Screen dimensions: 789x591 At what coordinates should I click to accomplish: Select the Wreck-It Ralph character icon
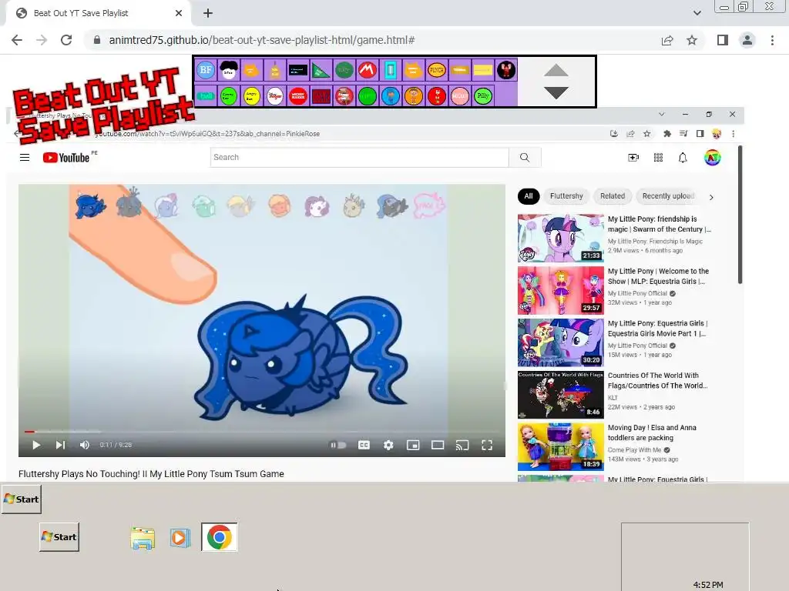pyautogui.click(x=506, y=70)
